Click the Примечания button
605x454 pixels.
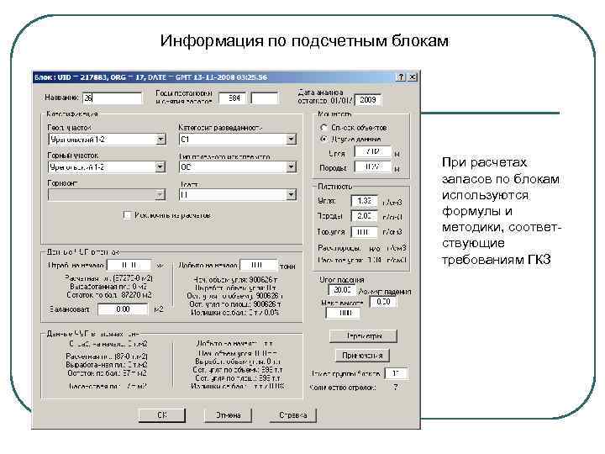point(361,355)
